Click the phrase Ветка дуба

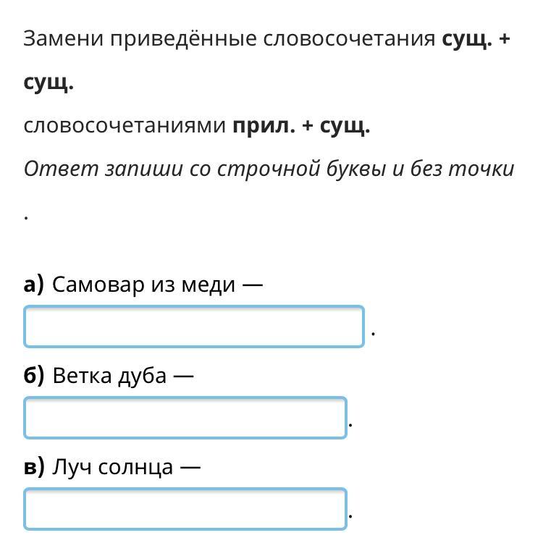coord(109,376)
